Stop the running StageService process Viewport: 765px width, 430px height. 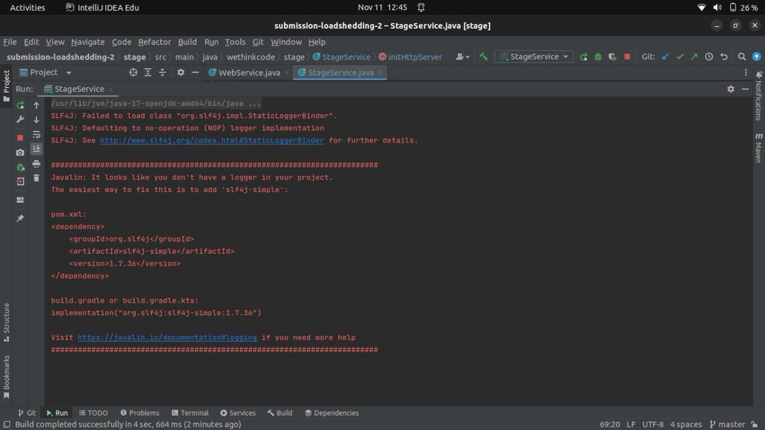(21, 136)
